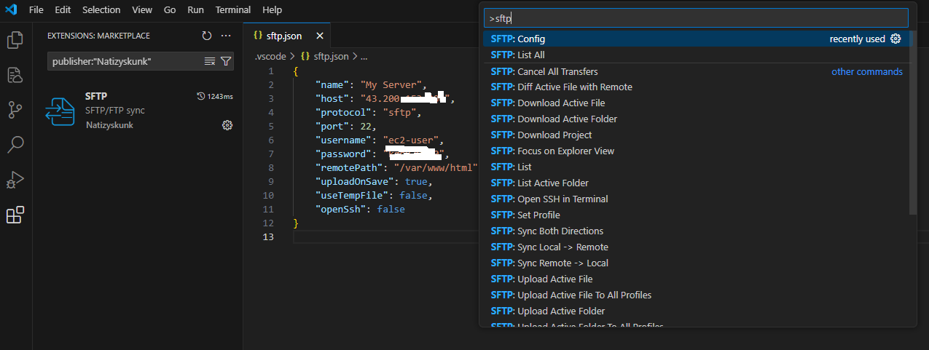Viewport: 929px width, 350px height.
Task: Run the SFTP: Config command
Action: 696,39
